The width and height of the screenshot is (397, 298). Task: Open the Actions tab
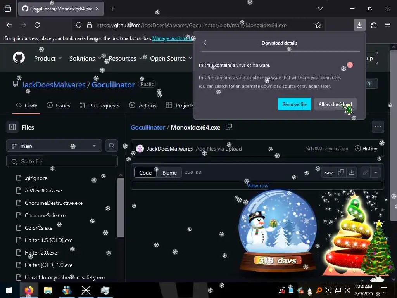tap(143, 106)
